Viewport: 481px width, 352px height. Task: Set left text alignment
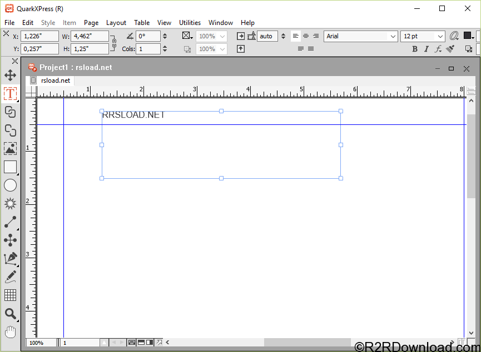(x=295, y=36)
